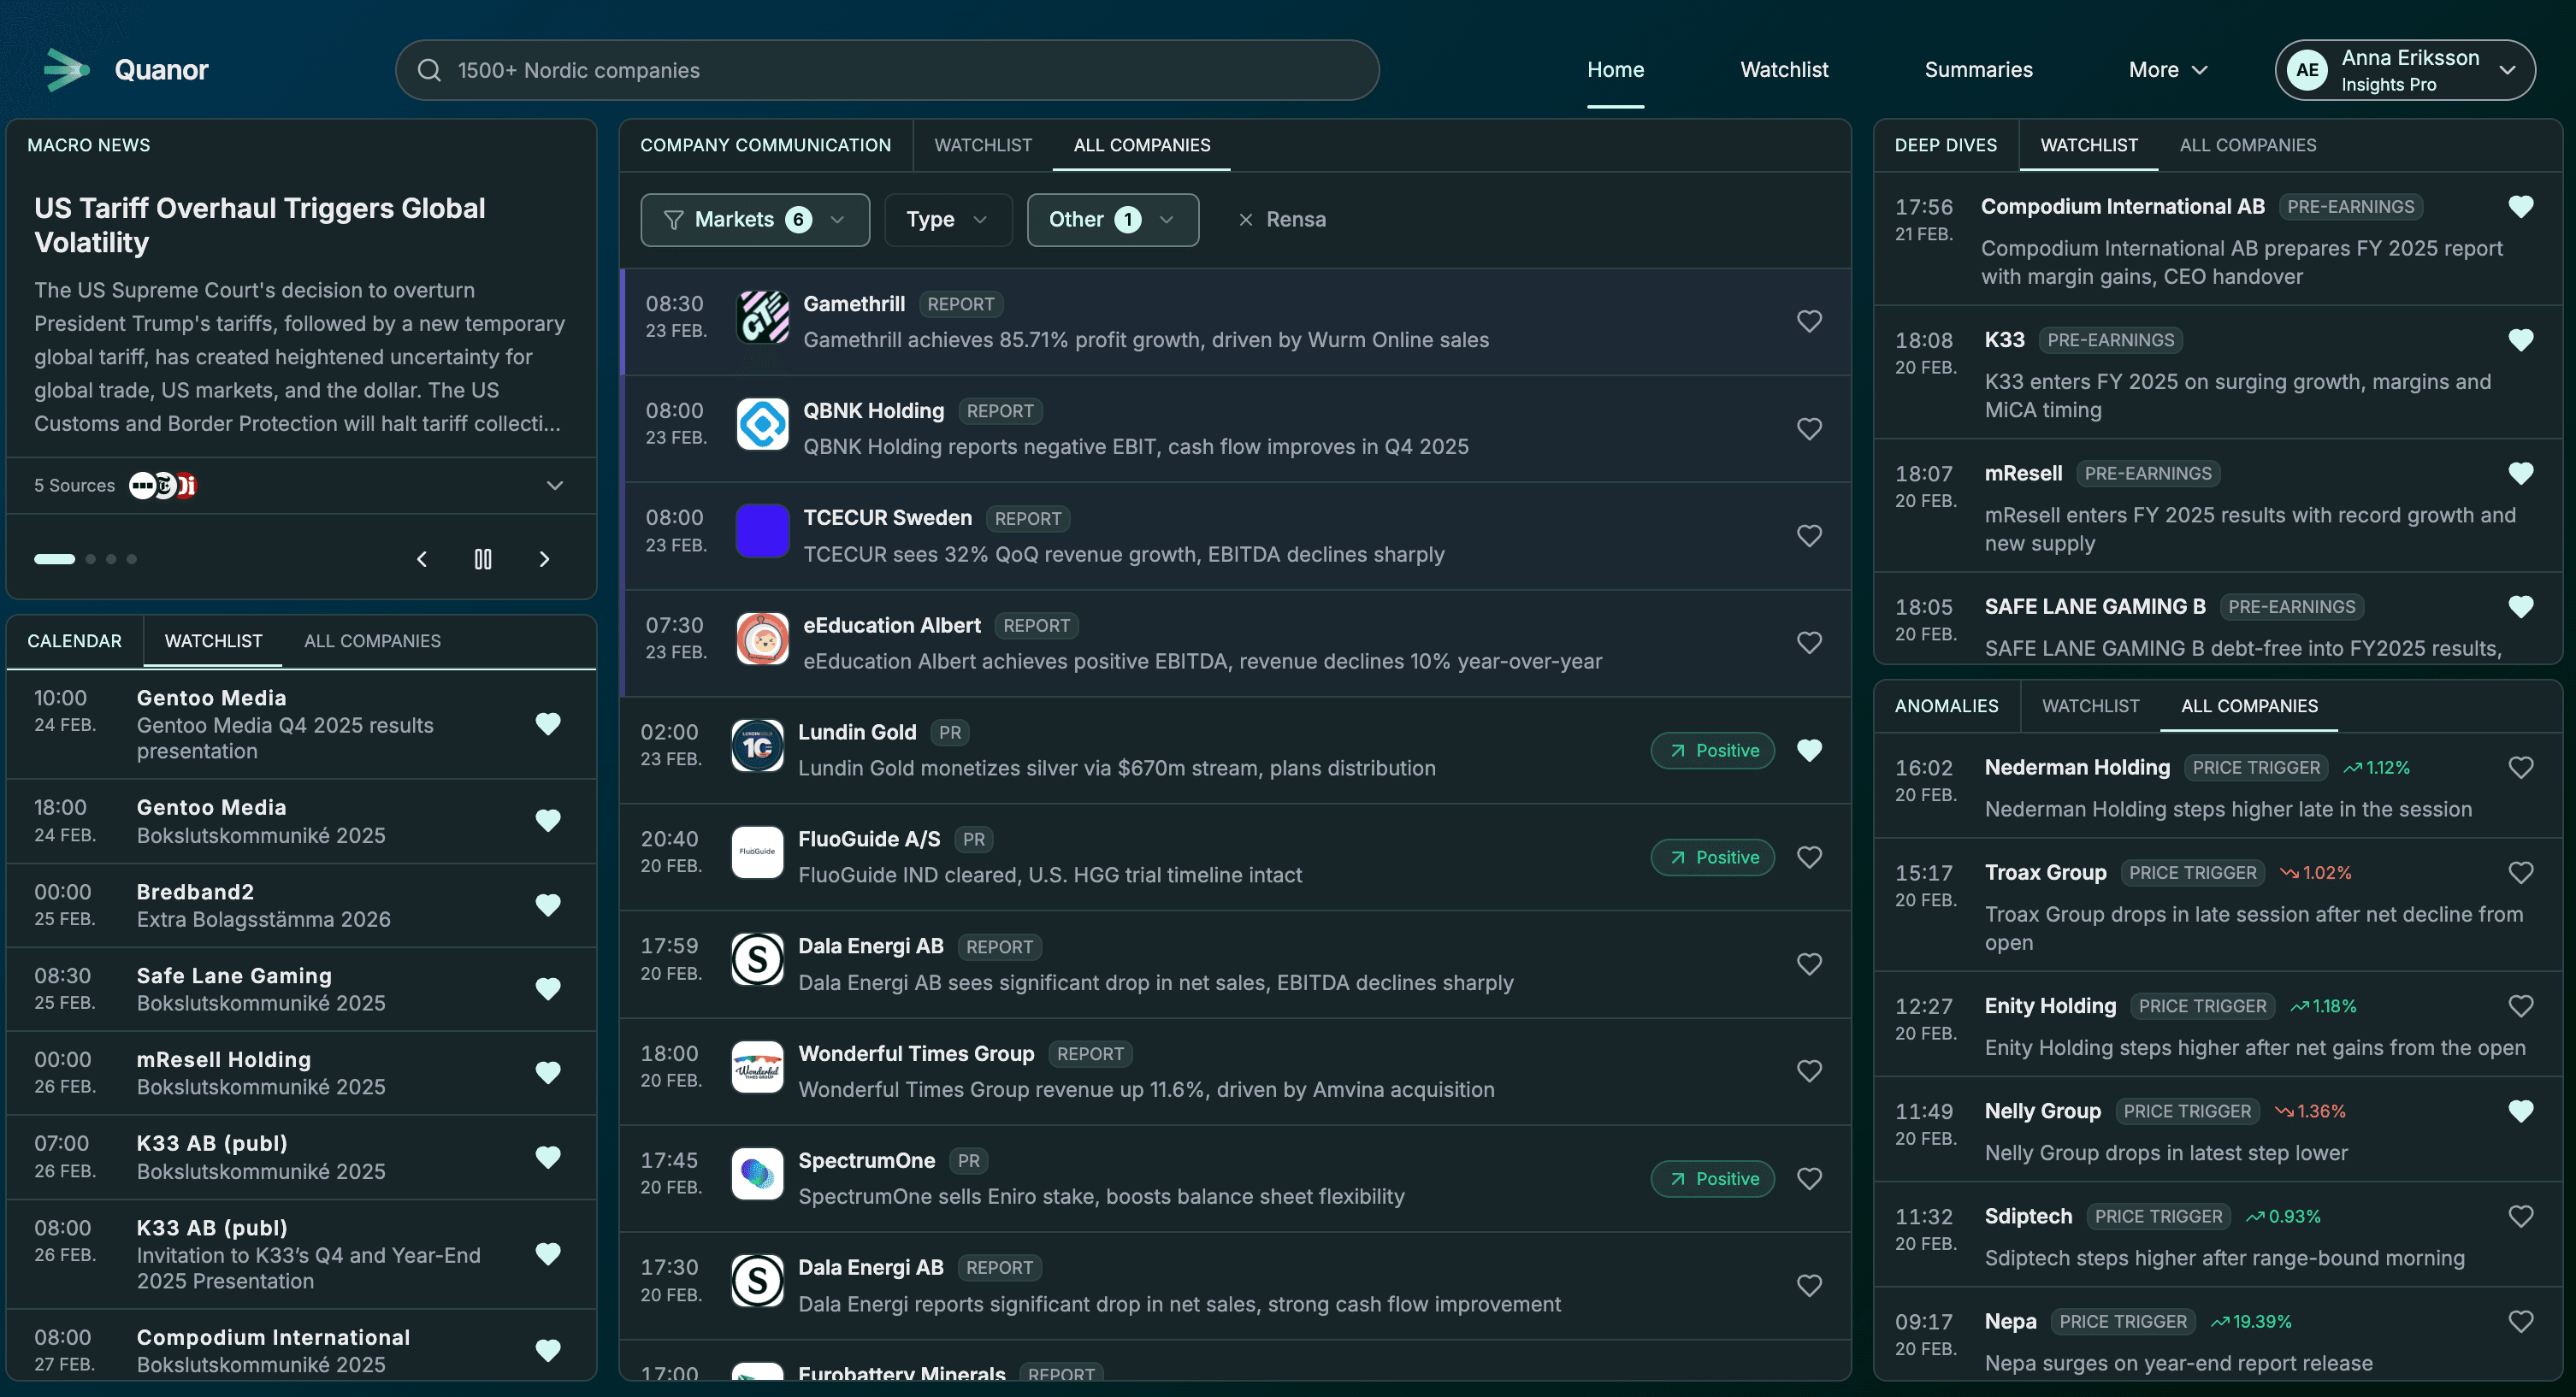This screenshot has height=1397, width=2576.
Task: Open the Markets filter dropdown
Action: (754, 219)
